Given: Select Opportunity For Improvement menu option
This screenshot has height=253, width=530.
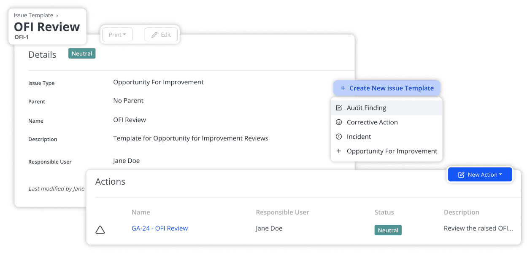Looking at the screenshot, I should (392, 151).
